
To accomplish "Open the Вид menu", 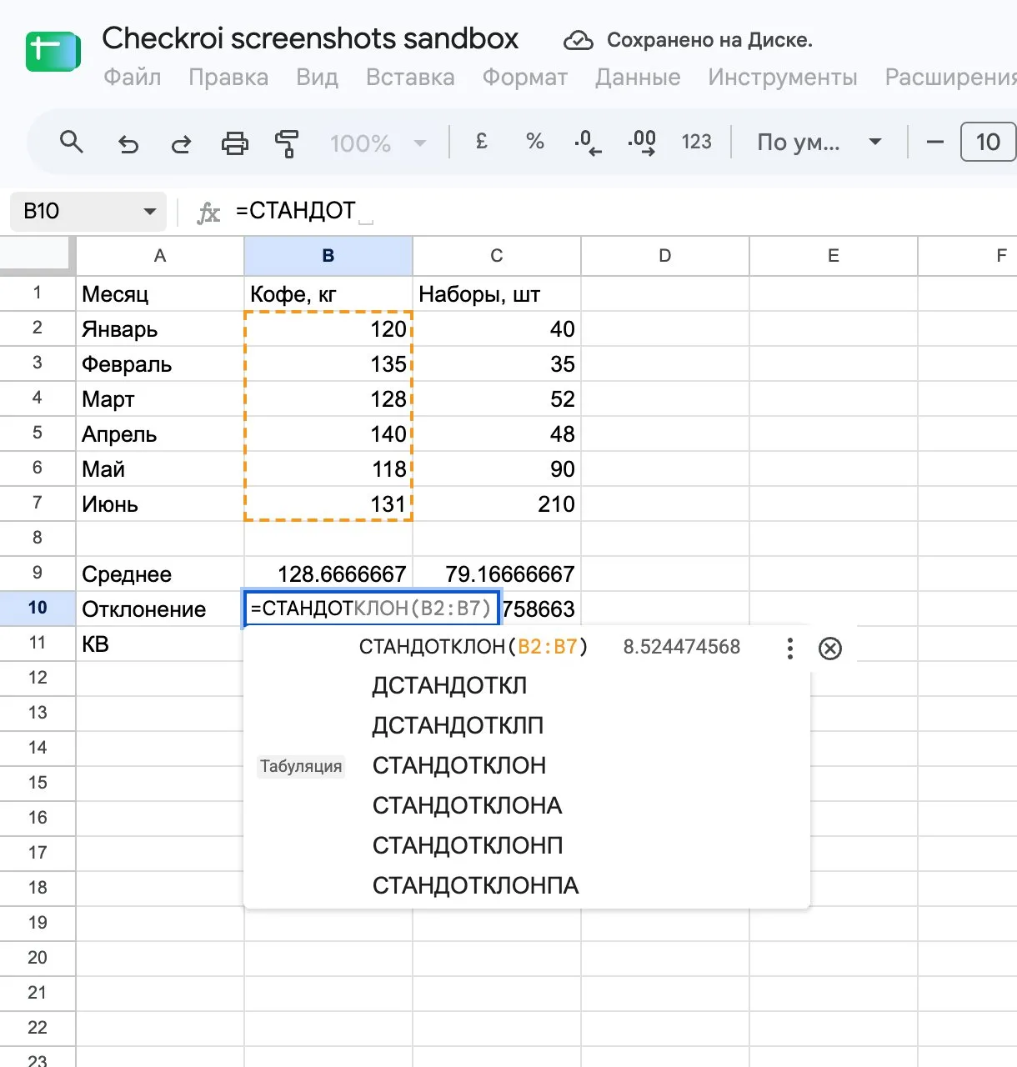I will coord(317,78).
